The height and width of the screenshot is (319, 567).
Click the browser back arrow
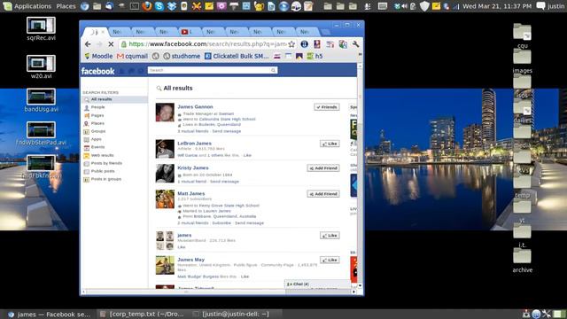[x=88, y=44]
